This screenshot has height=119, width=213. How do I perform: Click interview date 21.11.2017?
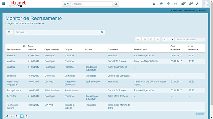coord(176,82)
